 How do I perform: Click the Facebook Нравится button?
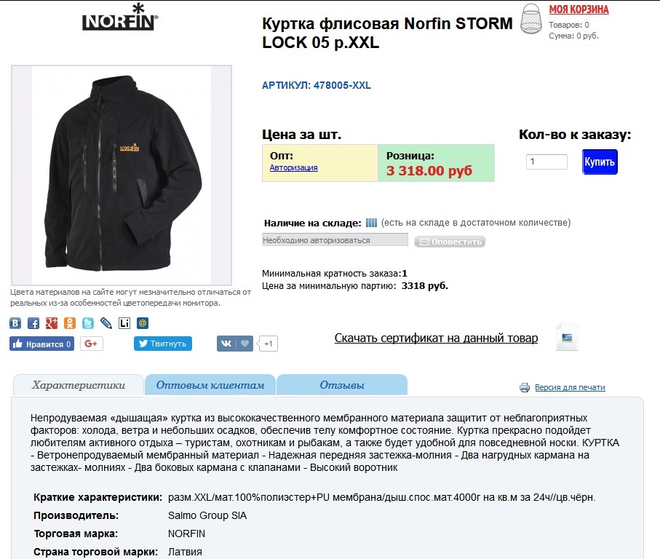(41, 344)
